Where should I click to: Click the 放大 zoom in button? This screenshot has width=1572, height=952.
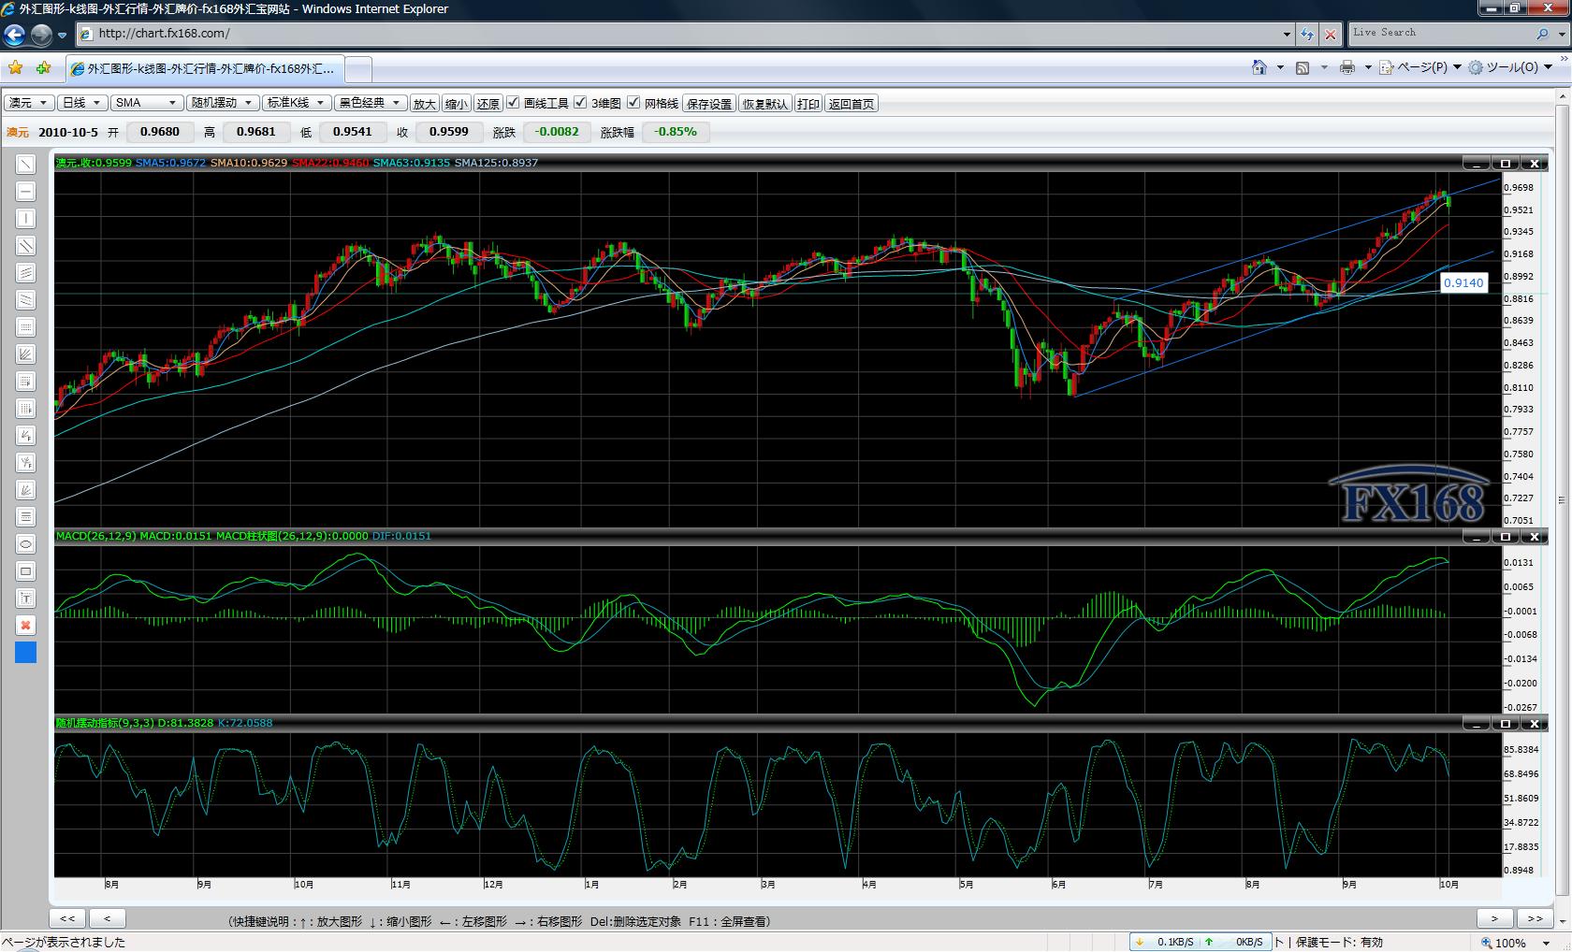coord(425,104)
